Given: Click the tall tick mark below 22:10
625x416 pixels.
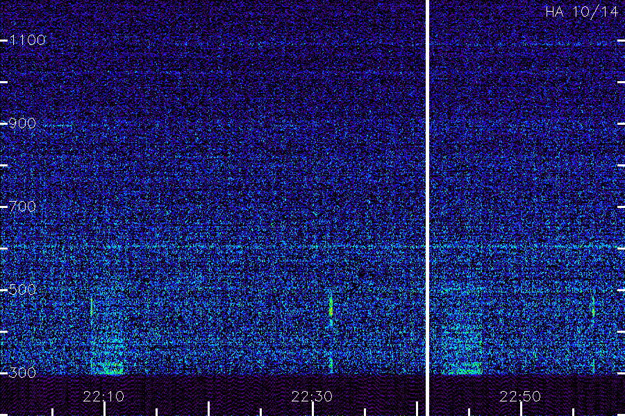Looking at the screenshot, I should coord(104,409).
